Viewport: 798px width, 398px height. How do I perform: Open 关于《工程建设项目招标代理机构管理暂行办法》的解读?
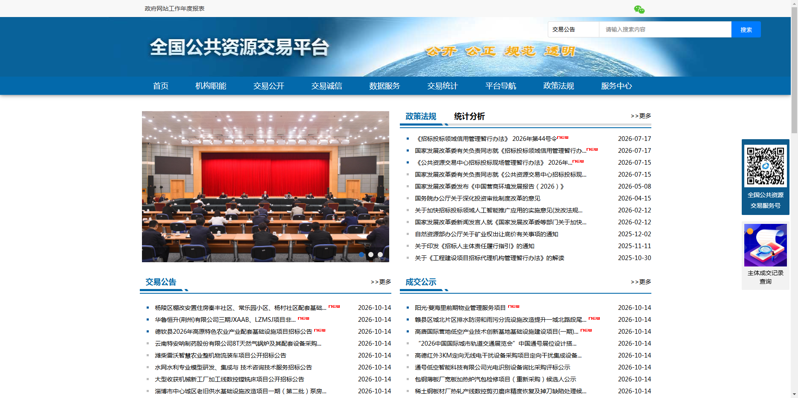click(x=489, y=258)
